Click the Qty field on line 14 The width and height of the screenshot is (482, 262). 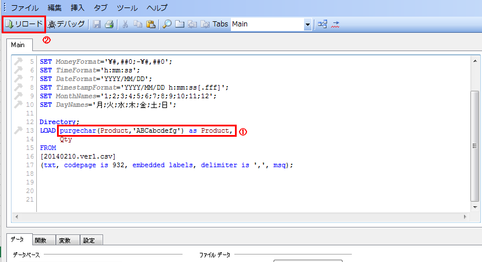click(66, 139)
